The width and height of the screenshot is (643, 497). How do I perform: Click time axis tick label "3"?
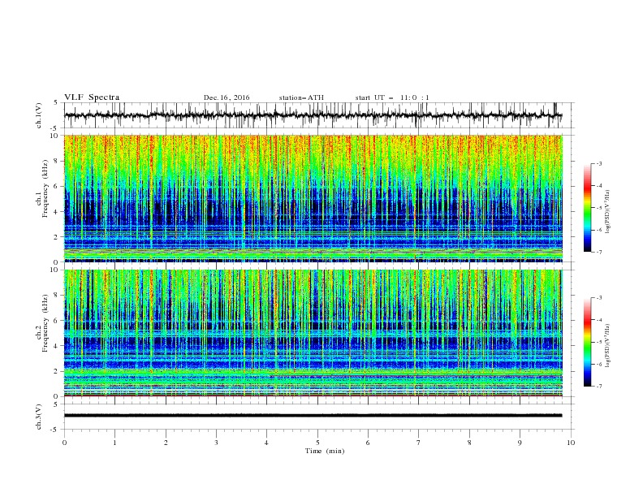tap(216, 443)
